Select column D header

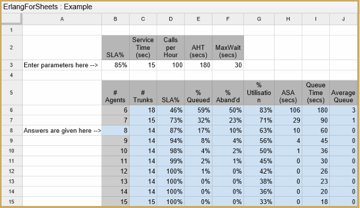170,19
